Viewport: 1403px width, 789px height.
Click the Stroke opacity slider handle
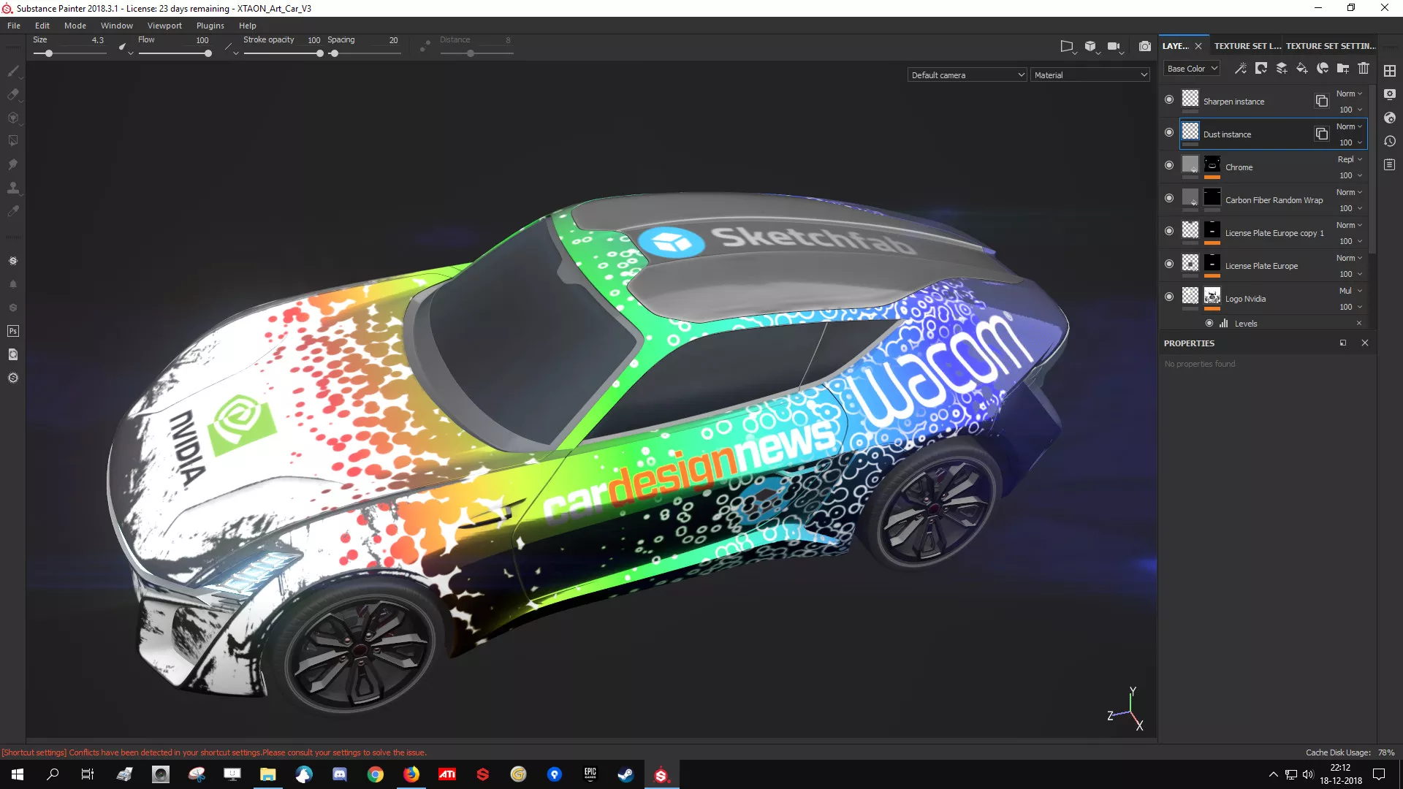pos(320,53)
